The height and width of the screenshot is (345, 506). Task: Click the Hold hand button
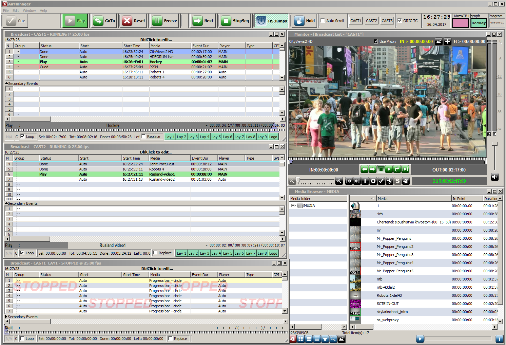pos(304,21)
